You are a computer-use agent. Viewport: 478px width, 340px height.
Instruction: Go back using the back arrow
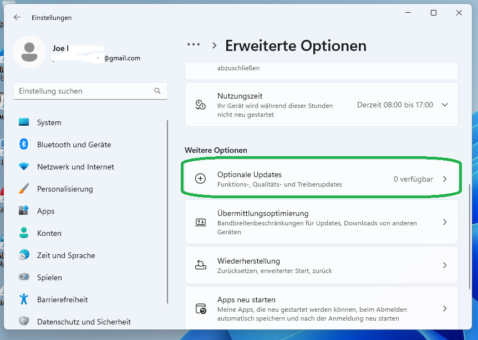tap(17, 18)
